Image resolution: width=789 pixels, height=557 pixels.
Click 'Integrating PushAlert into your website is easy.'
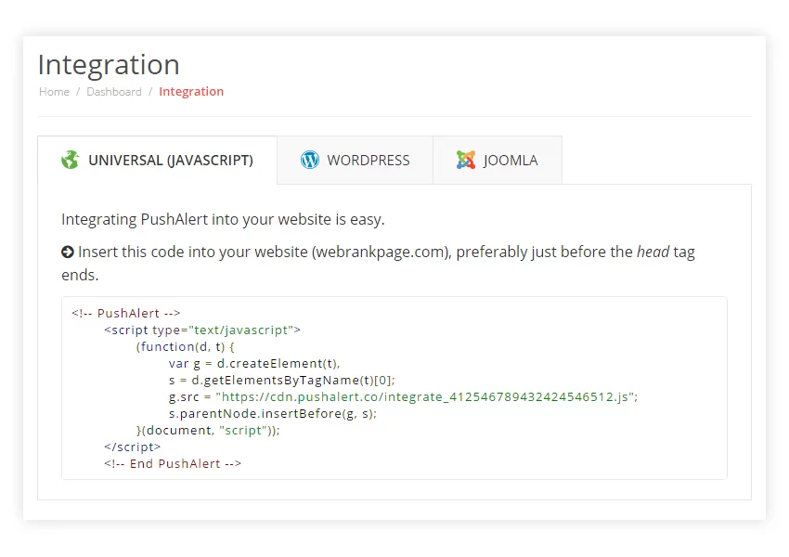click(223, 219)
